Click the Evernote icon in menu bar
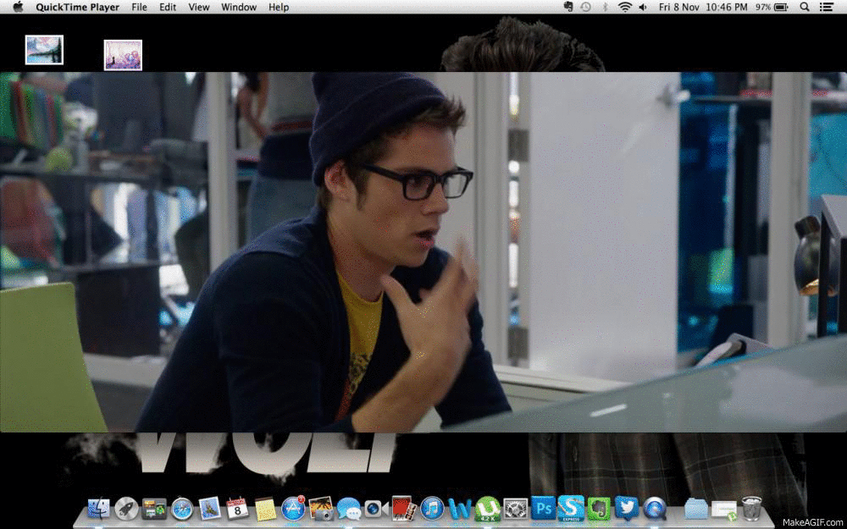Screen dimensions: 847x529 click(x=568, y=7)
